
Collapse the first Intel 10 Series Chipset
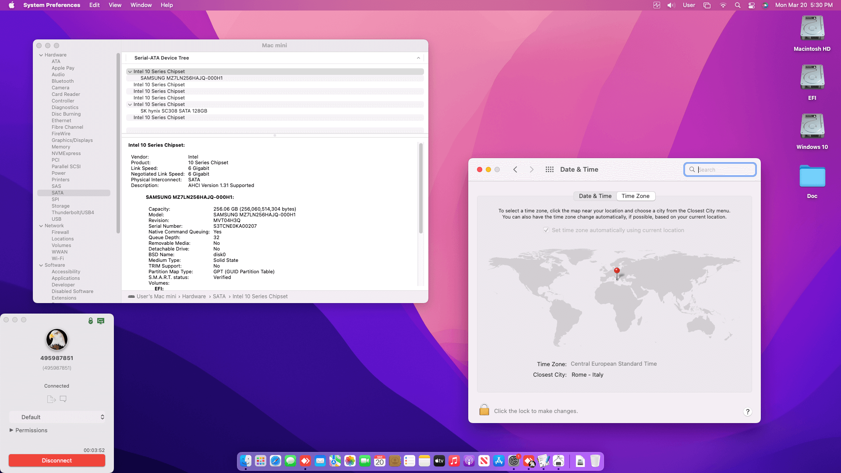[130, 71]
